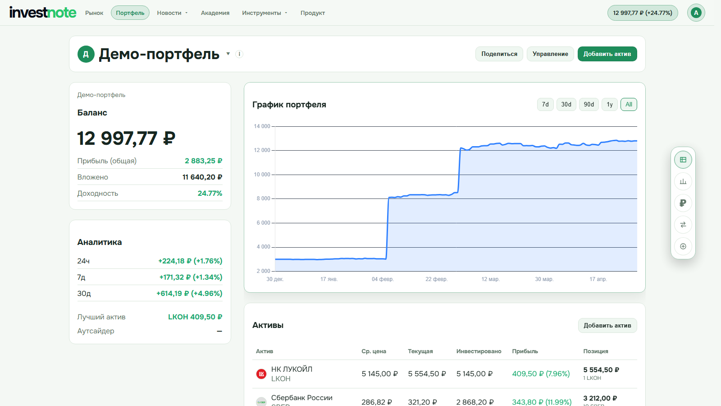The height and width of the screenshot is (406, 721).
Task: Open the Сбербанк России asset row name
Action: [302, 398]
